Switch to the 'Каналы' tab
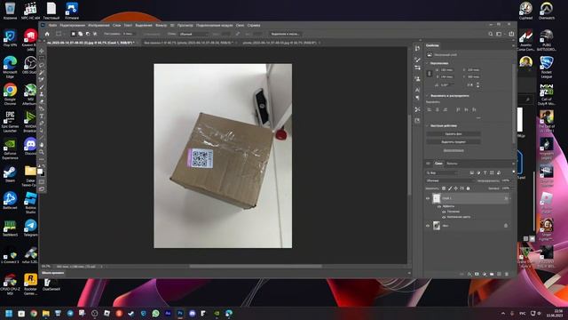 click(x=452, y=164)
